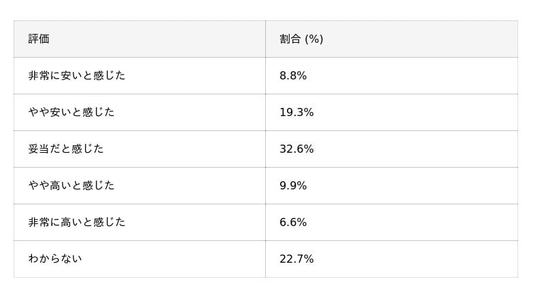This screenshot has width=544, height=298.
Task: Click the rating label beside 19.3%
Action: (71, 113)
